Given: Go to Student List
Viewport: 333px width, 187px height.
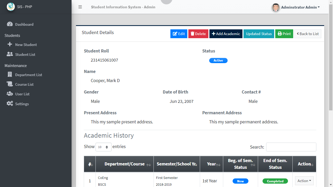Looking at the screenshot, I should click(x=36, y=54).
